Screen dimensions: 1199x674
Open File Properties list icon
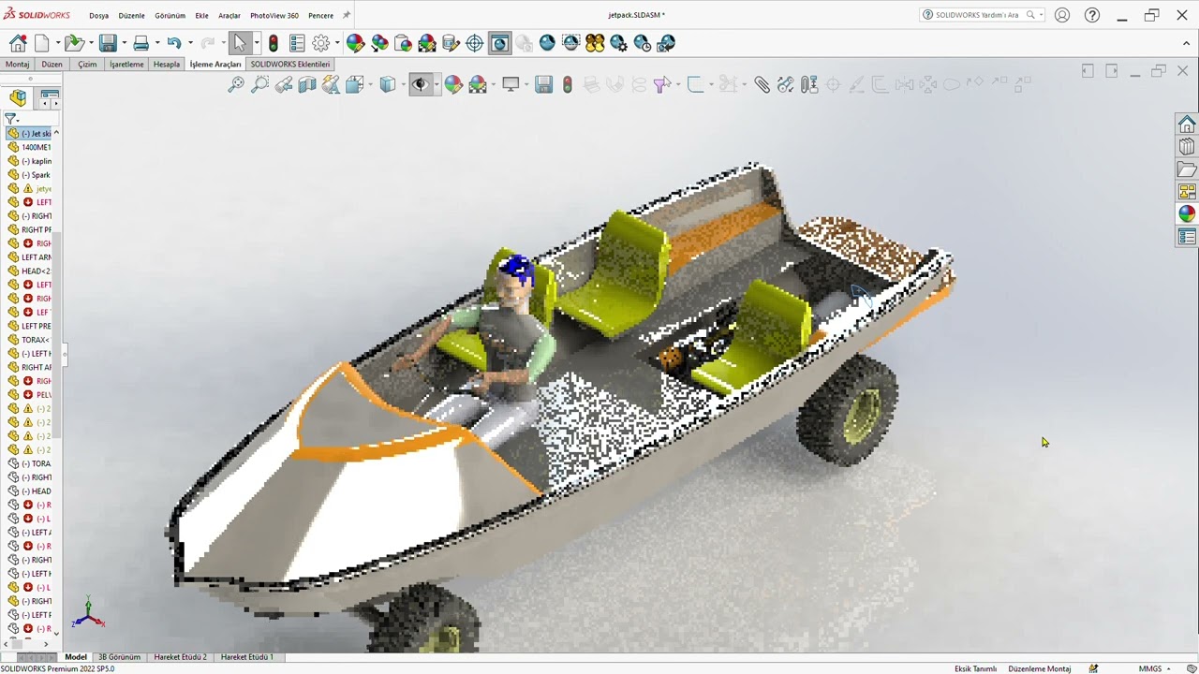[x=297, y=43]
